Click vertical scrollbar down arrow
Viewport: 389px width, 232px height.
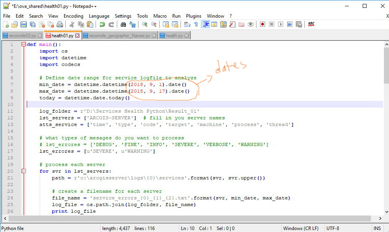tap(387, 212)
